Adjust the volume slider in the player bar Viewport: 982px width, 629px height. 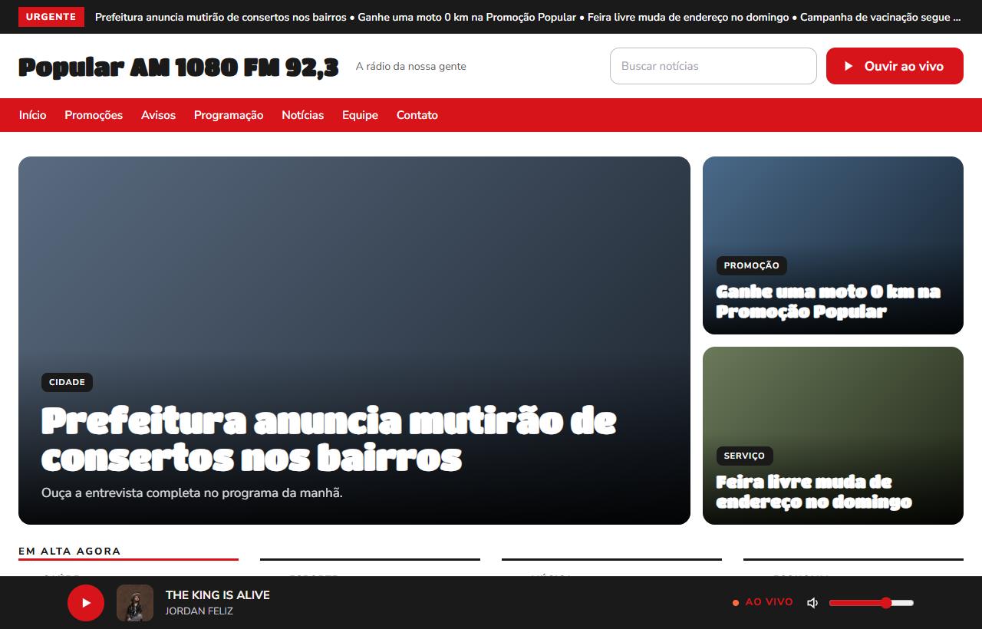point(872,603)
